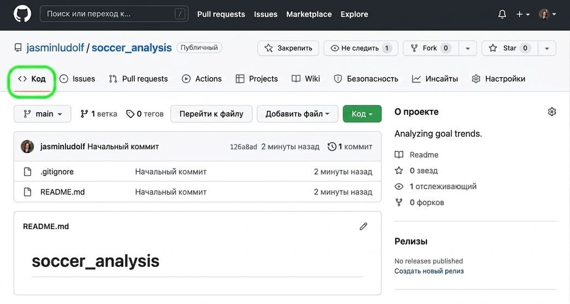Open the README.md row commit message
Image resolution: width=570 pixels, height=304 pixels.
[x=171, y=192]
